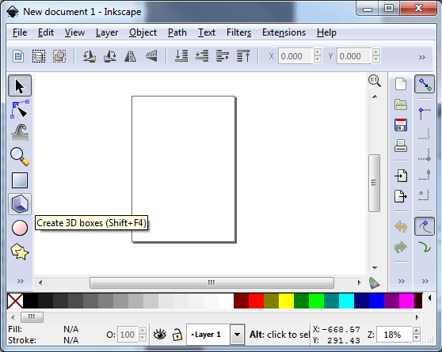
Task: Zoom to 1:1 using corner icon
Action: click(375, 81)
